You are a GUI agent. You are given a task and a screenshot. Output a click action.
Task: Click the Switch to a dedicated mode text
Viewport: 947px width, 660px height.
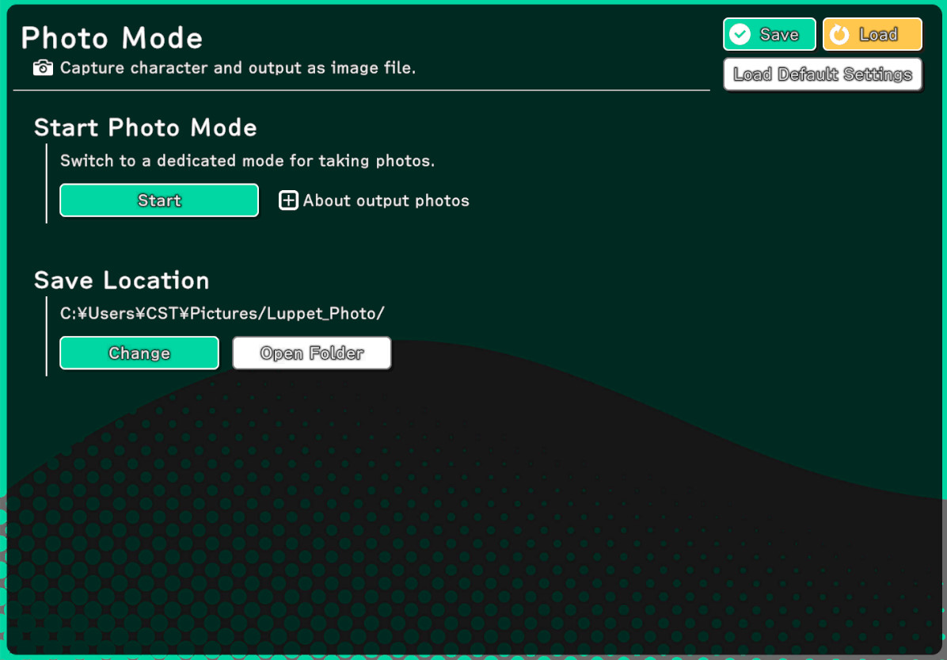tap(247, 161)
